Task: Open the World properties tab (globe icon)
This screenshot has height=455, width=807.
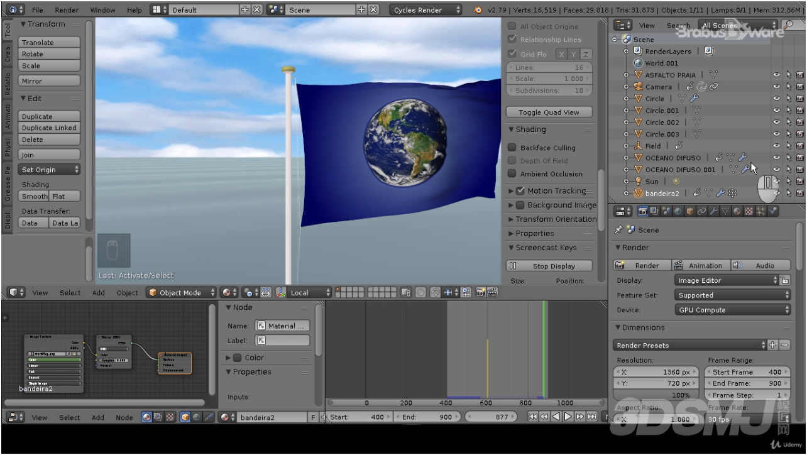Action: tap(678, 211)
